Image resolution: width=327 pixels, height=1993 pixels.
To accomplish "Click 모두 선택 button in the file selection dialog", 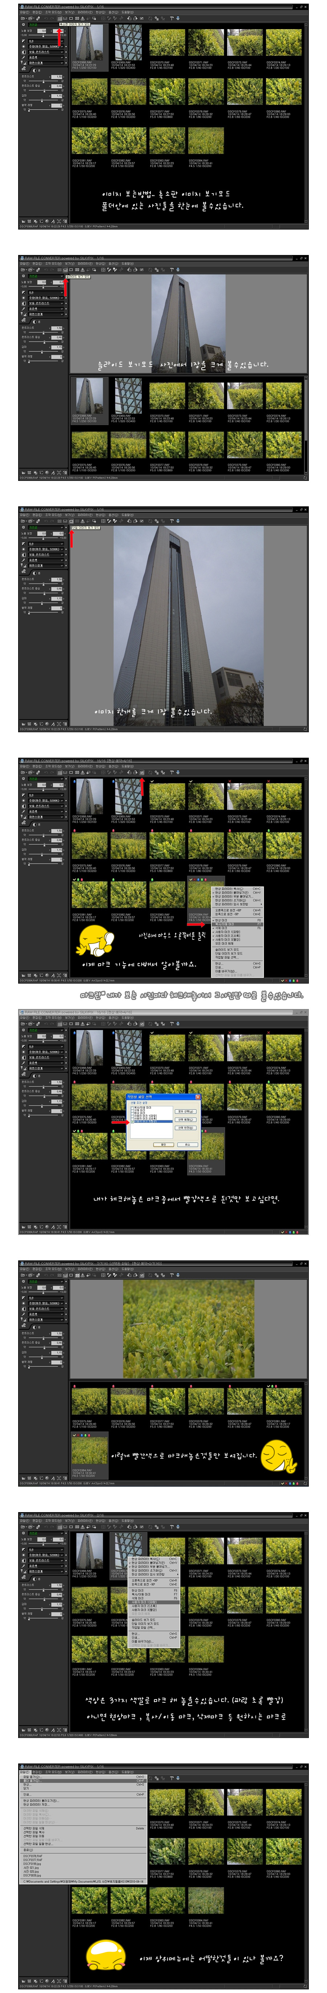I will click(x=186, y=1111).
